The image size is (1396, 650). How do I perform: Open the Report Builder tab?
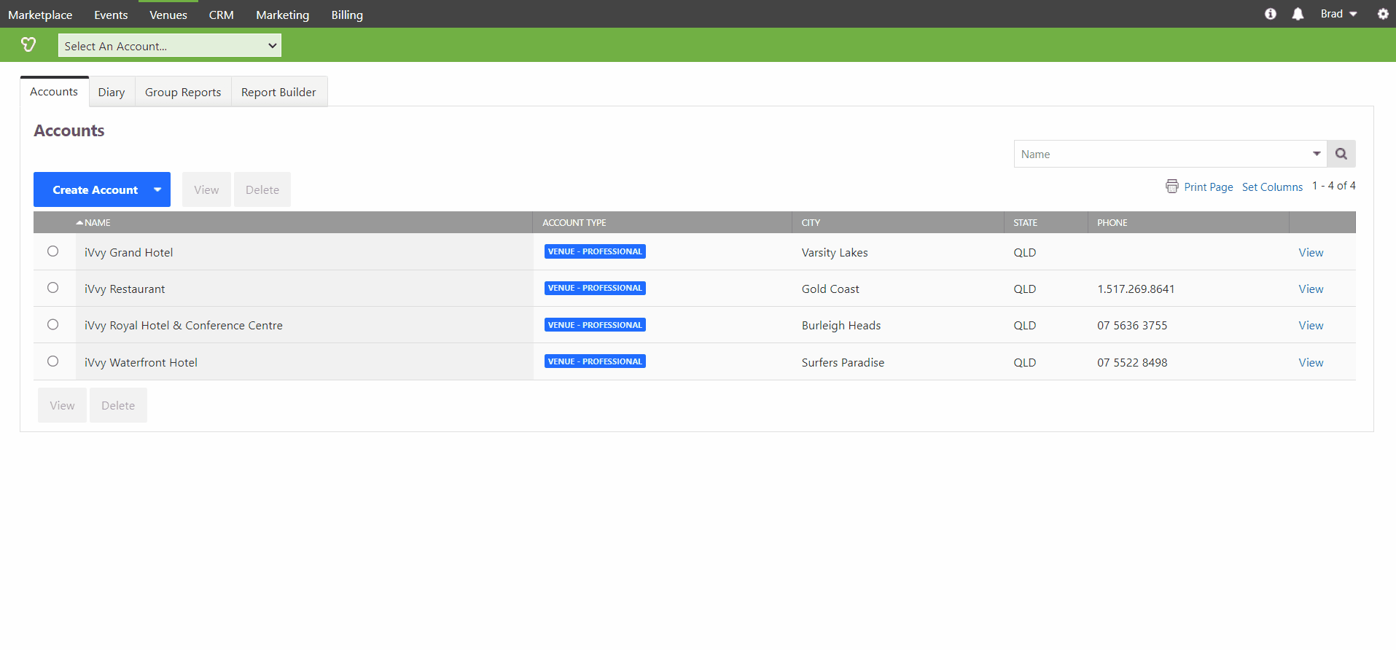[x=278, y=93]
